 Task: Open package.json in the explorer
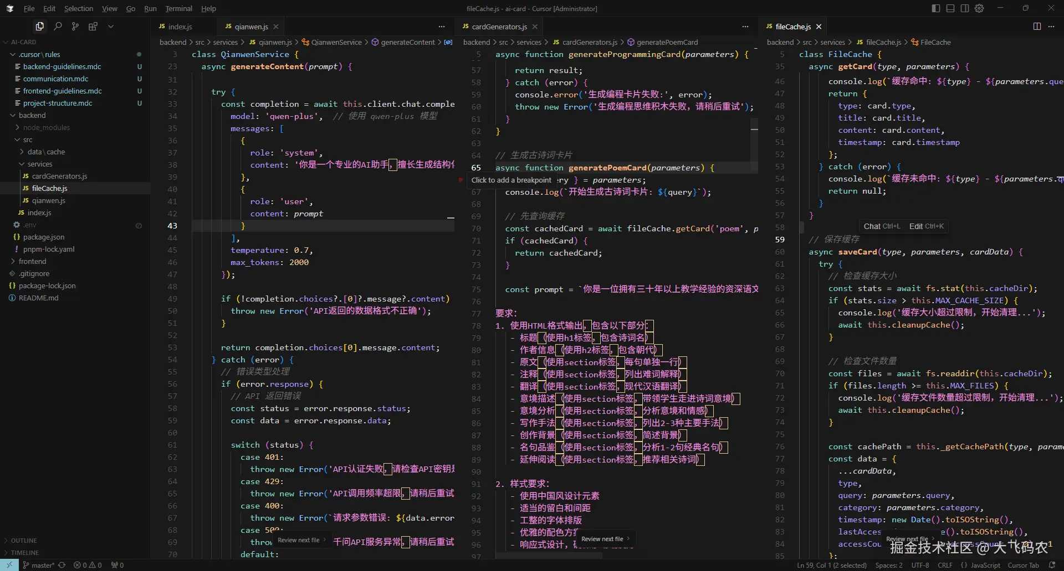[x=44, y=237]
